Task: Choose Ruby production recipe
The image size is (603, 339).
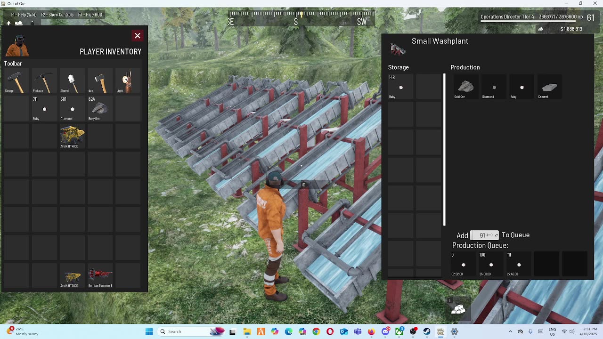Action: coord(522,87)
